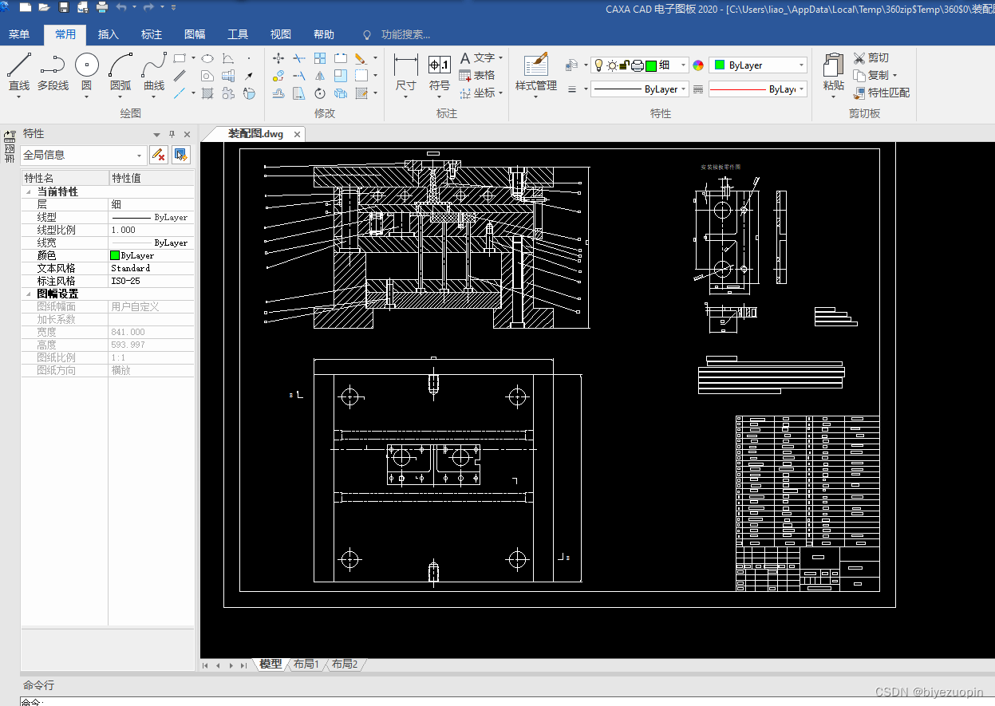Viewport: 995px width, 706px height.
Task: Click the 线型比例 value 1.000
Action: point(151,230)
